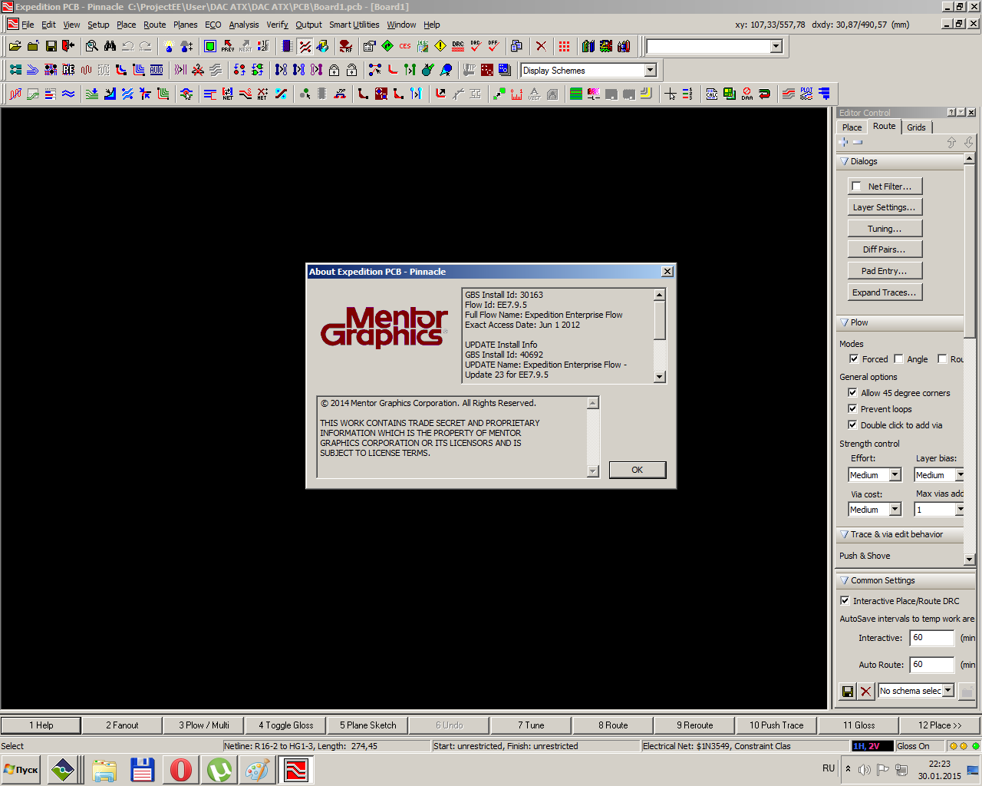The height and width of the screenshot is (786, 982).
Task: Switch to the Place tab
Action: point(852,127)
